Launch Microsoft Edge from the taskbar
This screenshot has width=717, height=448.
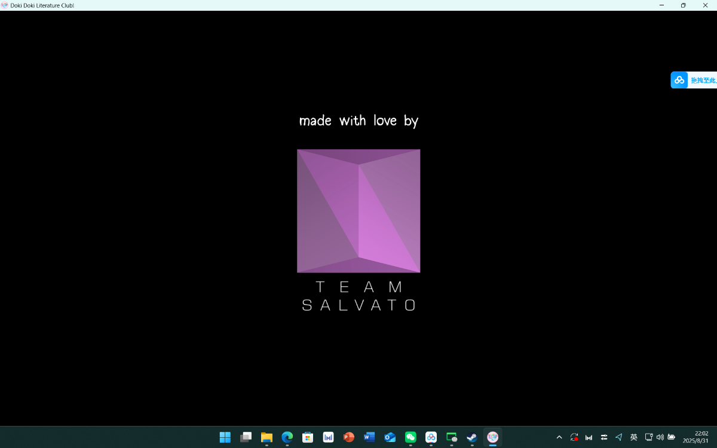click(x=287, y=437)
